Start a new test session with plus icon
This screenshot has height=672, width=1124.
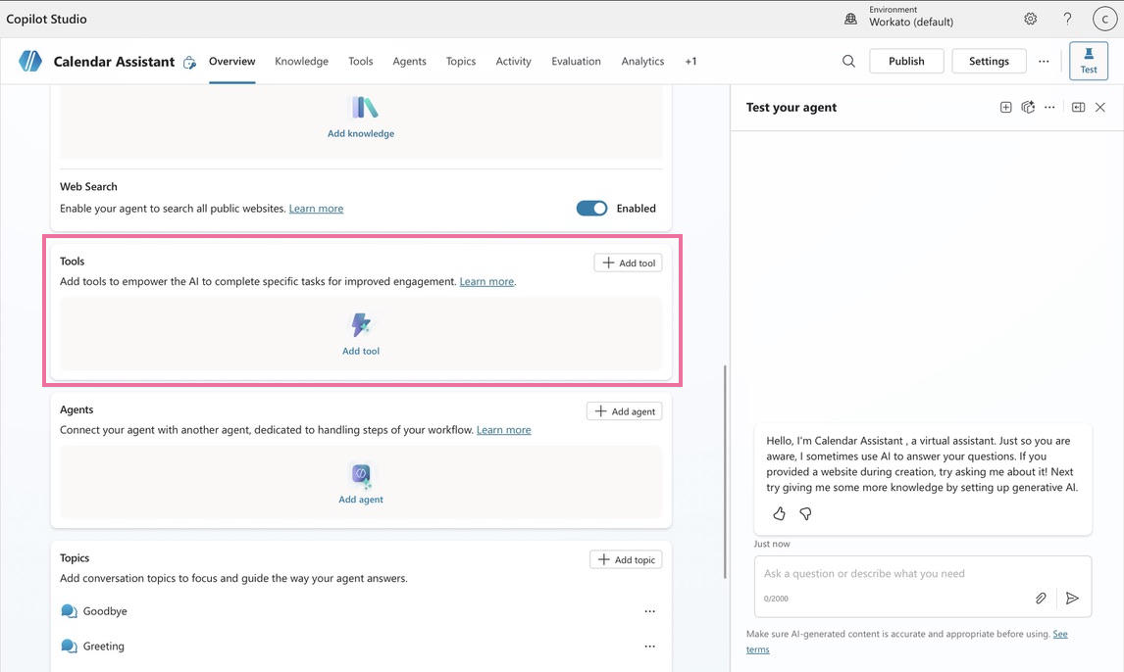point(1005,108)
